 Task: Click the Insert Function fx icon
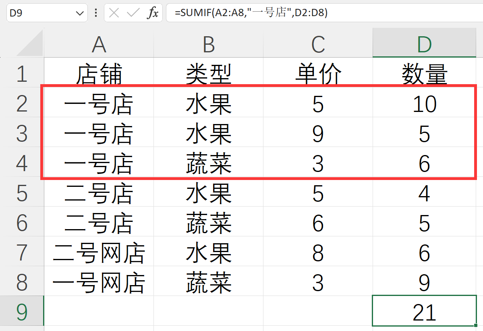[x=153, y=13]
